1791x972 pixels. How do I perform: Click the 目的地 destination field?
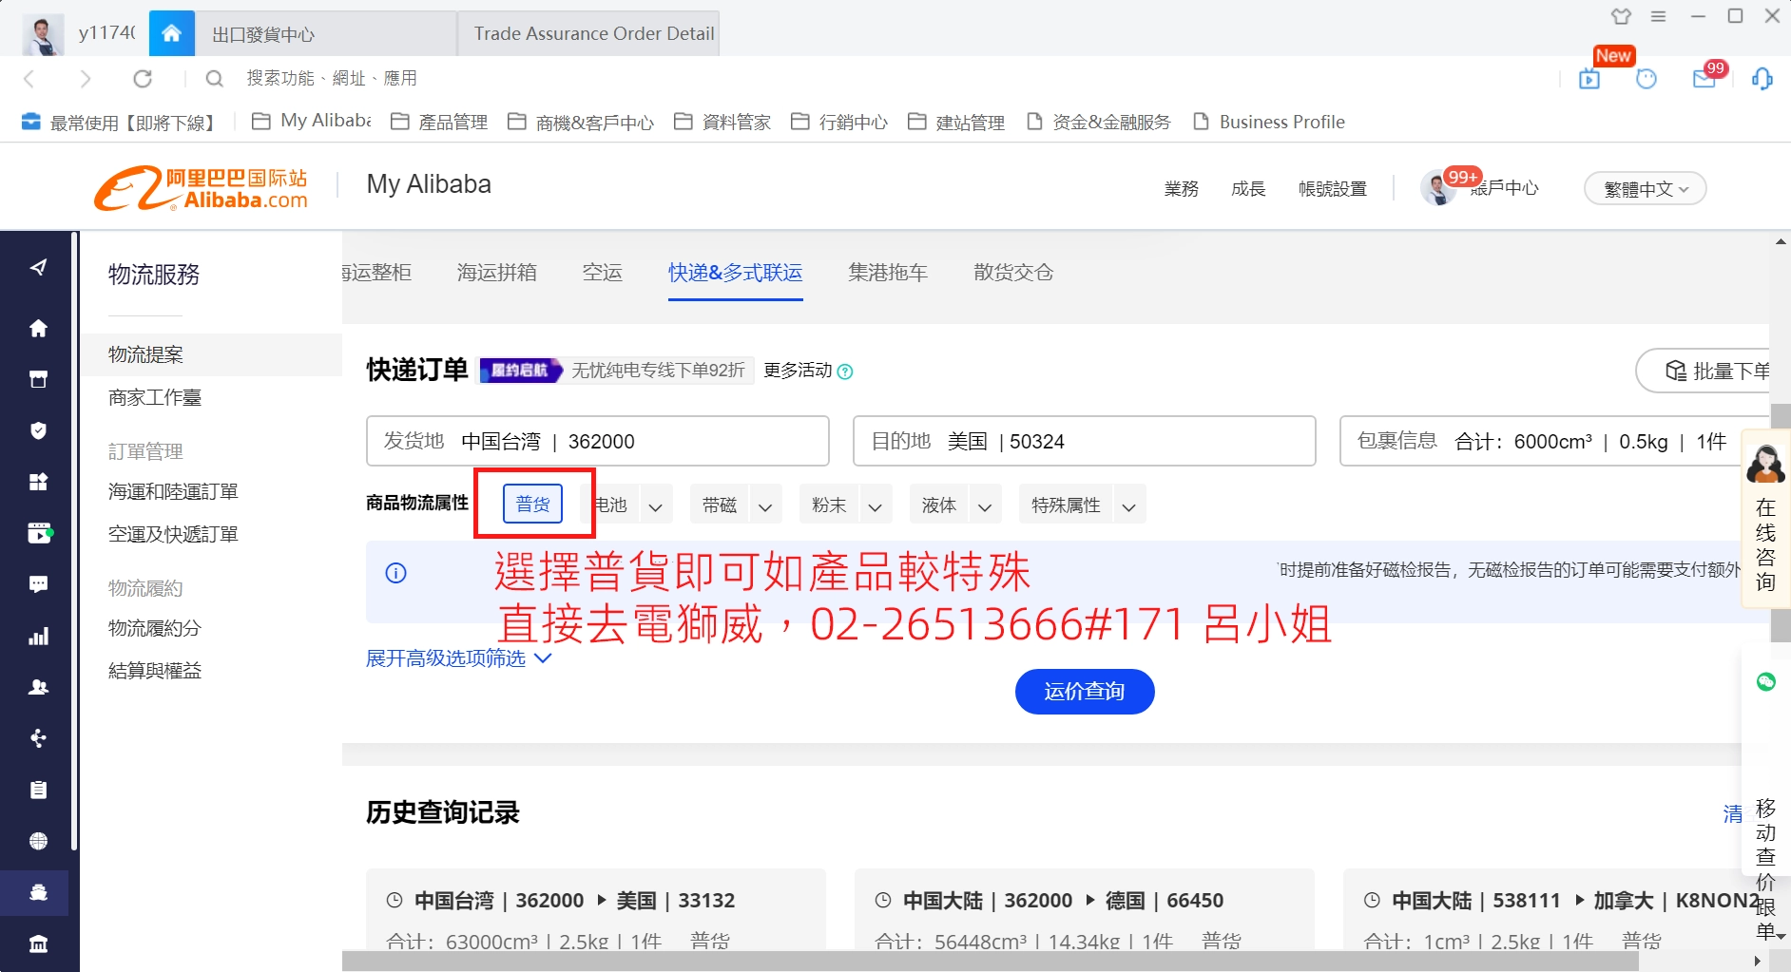coord(1084,441)
